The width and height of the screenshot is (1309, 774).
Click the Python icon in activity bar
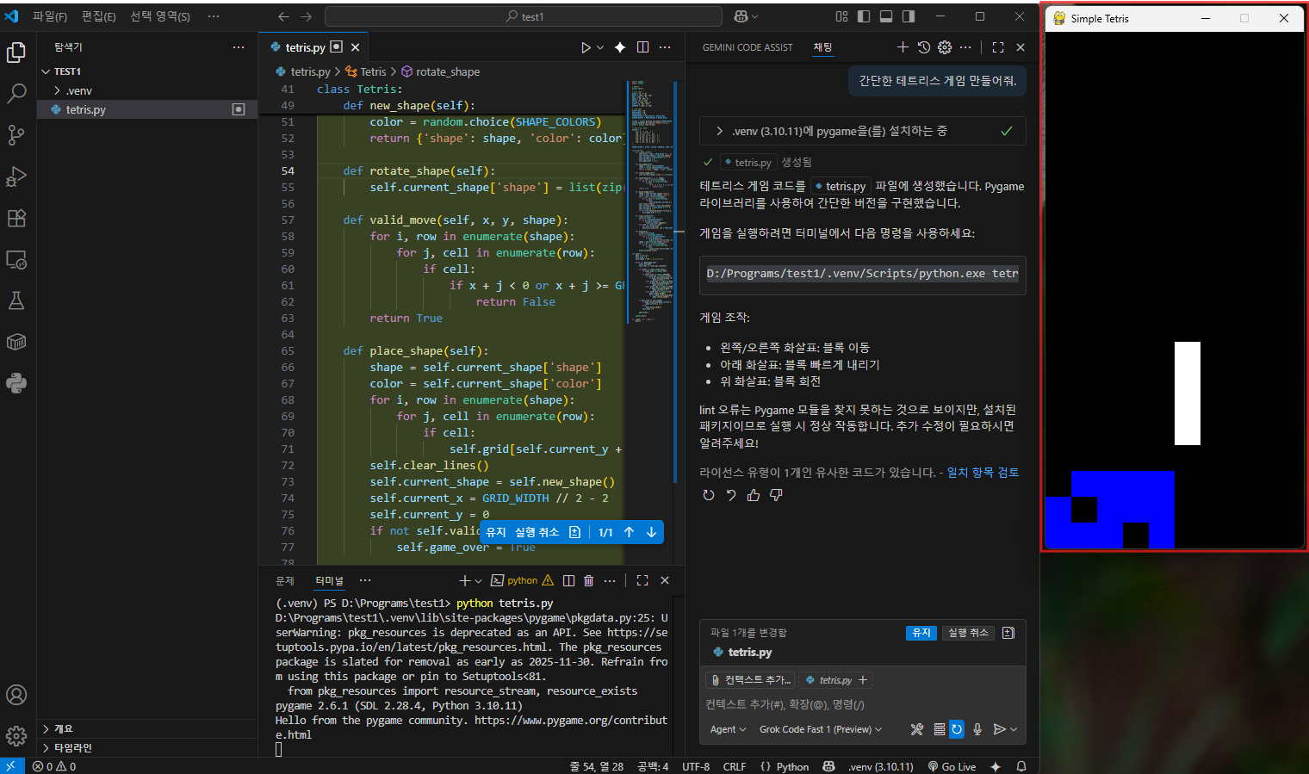16,383
